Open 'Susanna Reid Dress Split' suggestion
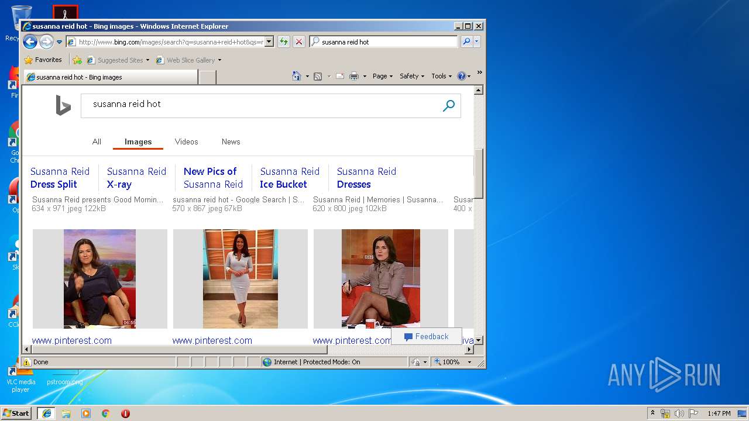This screenshot has height=421, width=749. pos(60,178)
